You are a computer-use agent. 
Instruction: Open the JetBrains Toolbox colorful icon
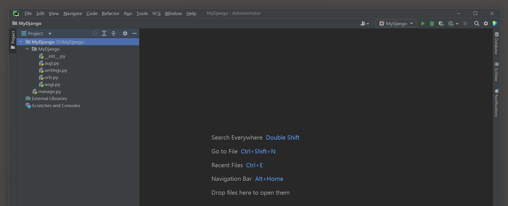495,23
